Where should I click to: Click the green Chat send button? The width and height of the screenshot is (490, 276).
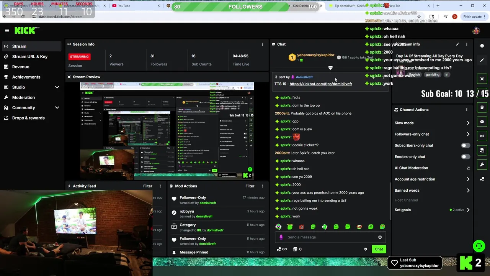379,249
